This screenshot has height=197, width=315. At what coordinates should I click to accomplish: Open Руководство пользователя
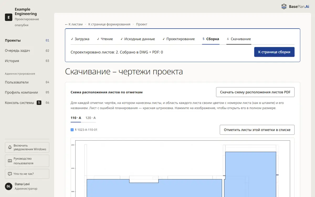[27, 161]
